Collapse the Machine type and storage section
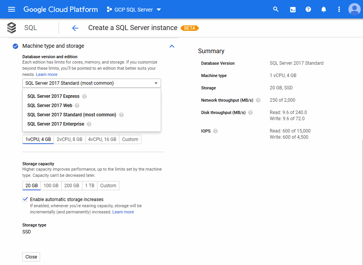 coord(172,46)
